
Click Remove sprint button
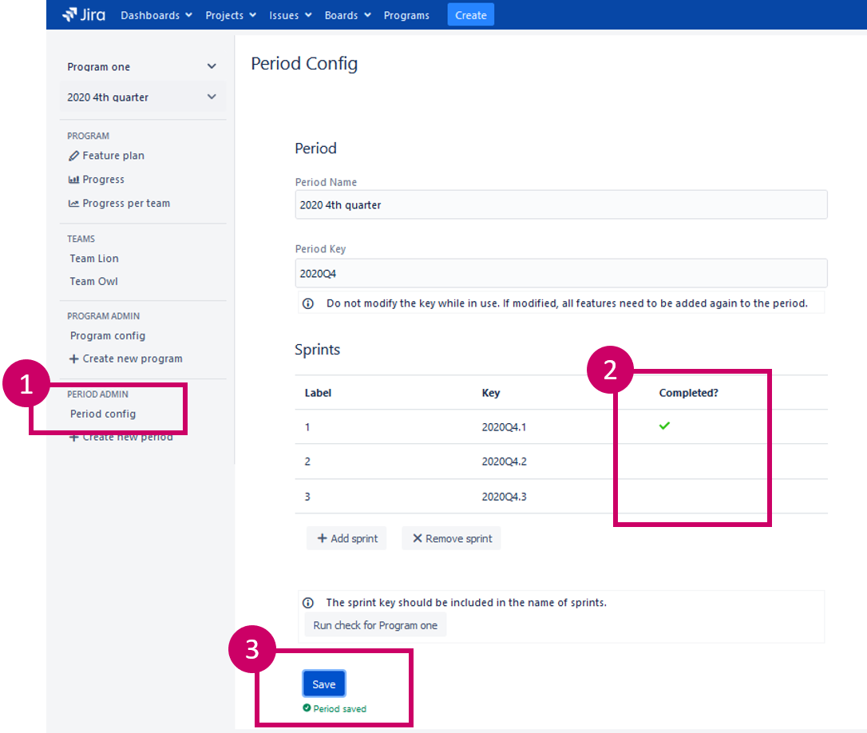pos(452,538)
